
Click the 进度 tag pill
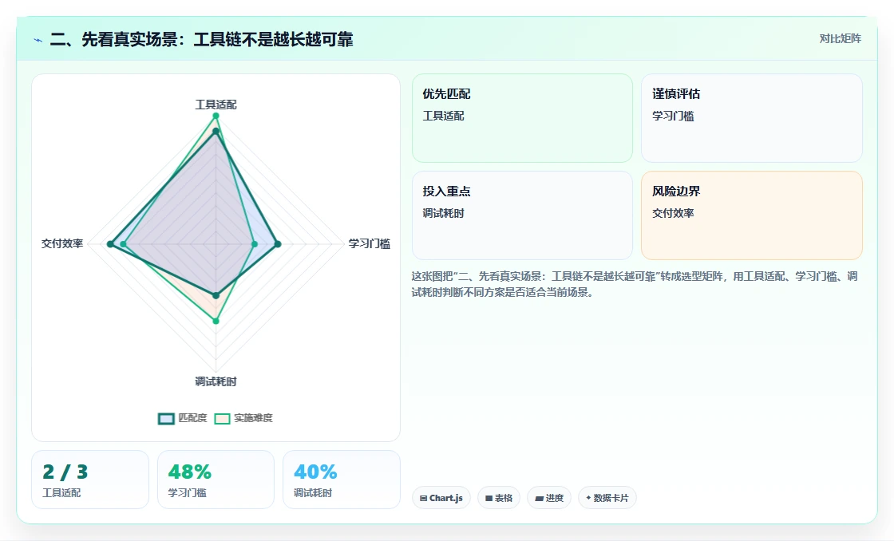click(x=548, y=498)
